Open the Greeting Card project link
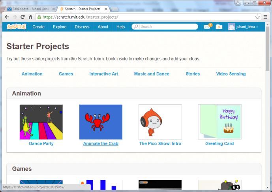The image size is (272, 192). [x=219, y=143]
